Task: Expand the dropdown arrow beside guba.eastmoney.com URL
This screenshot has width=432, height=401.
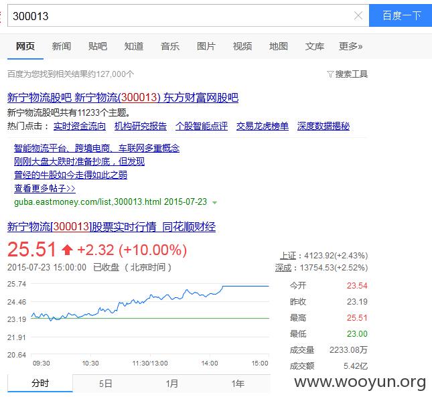Action: pos(214,203)
